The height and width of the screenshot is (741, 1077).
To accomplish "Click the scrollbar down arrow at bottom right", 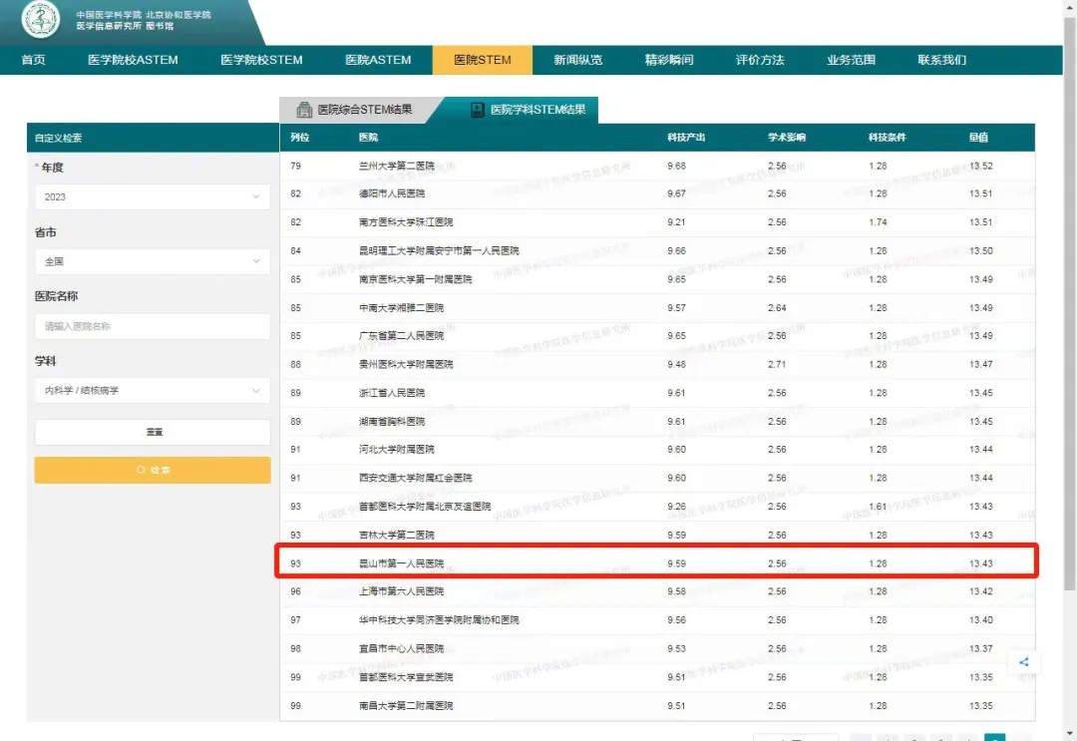I will click(x=1068, y=732).
